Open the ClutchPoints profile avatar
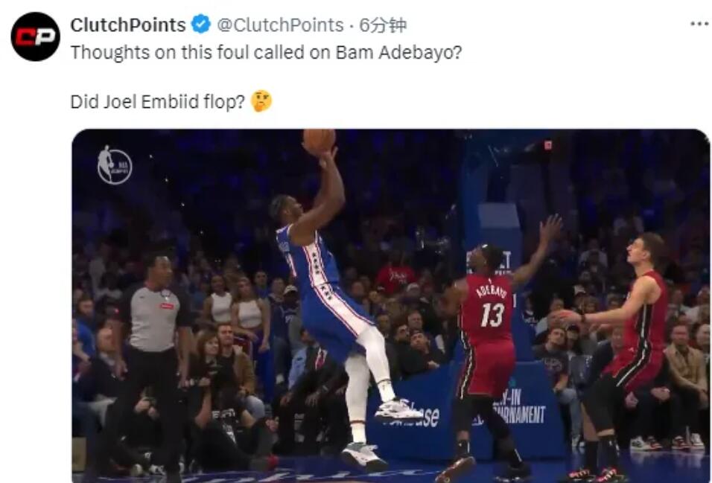Image resolution: width=712 pixels, height=483 pixels. [x=36, y=36]
